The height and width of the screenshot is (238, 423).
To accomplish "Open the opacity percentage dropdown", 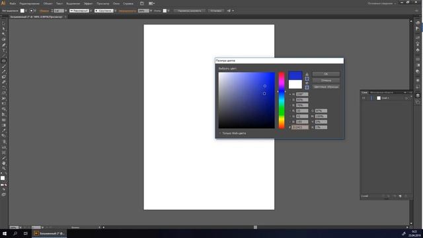I will click(151, 11).
